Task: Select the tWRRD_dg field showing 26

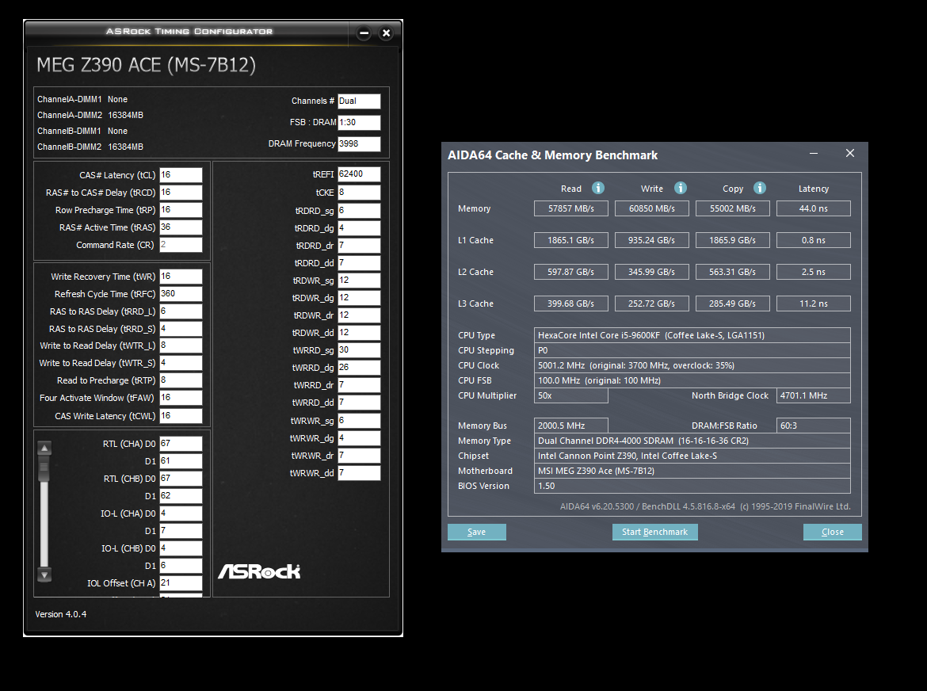Action: point(360,368)
